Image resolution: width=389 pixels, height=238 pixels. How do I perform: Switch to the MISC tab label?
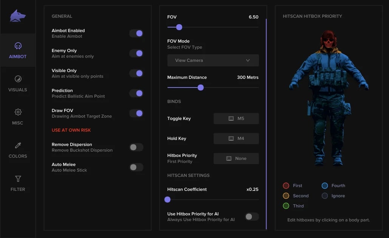18,123
